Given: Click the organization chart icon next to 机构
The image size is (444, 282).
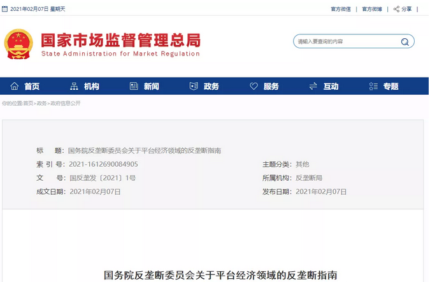Looking at the screenshot, I should click(74, 86).
